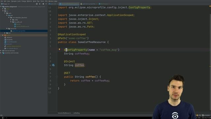Click the @ApplicationScoped annotation
211x119 pixels.
(x=72, y=34)
